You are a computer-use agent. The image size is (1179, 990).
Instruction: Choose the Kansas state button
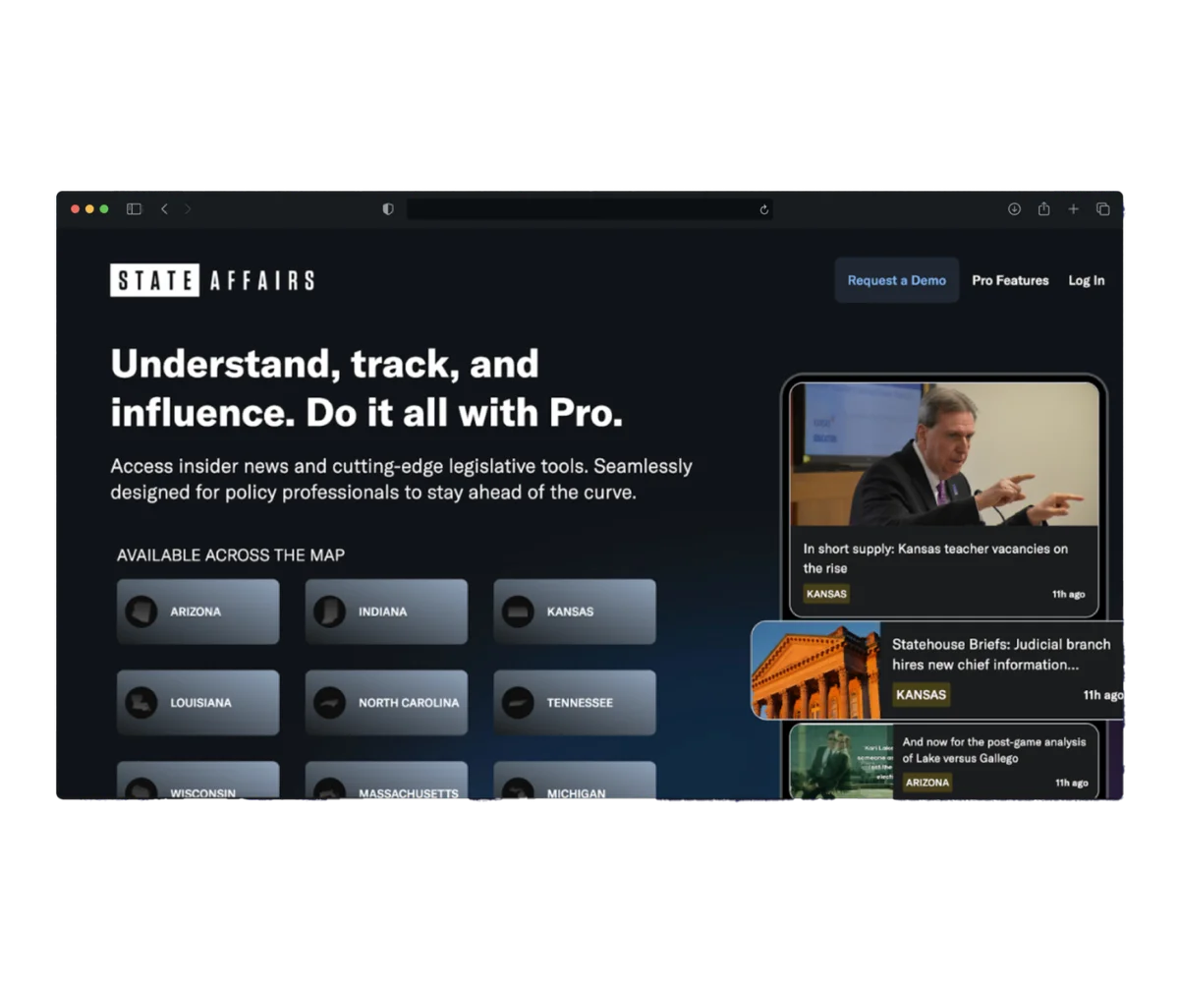(x=574, y=611)
